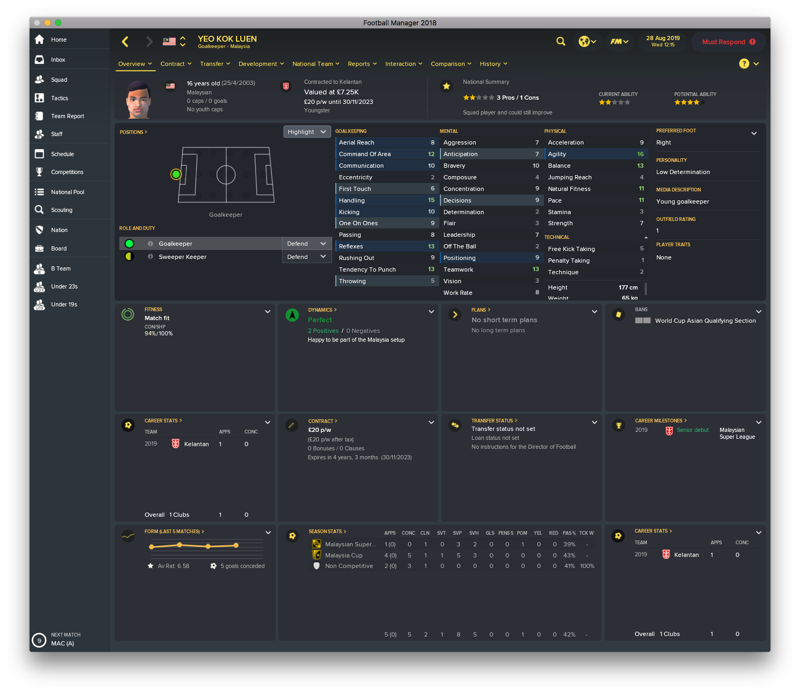Expand the Plans panel chevron
800x694 pixels.
(x=595, y=312)
